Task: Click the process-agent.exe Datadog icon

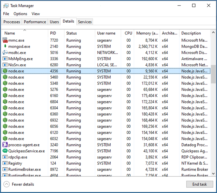Action: click(x=5, y=145)
